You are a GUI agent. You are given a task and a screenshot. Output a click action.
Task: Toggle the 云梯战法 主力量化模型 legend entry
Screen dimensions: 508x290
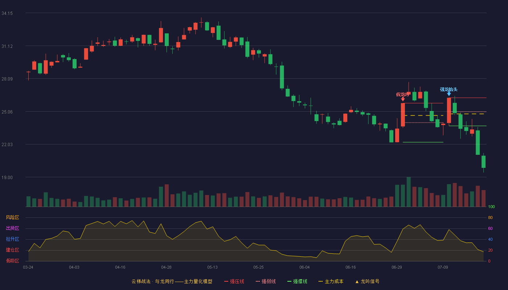172,281
